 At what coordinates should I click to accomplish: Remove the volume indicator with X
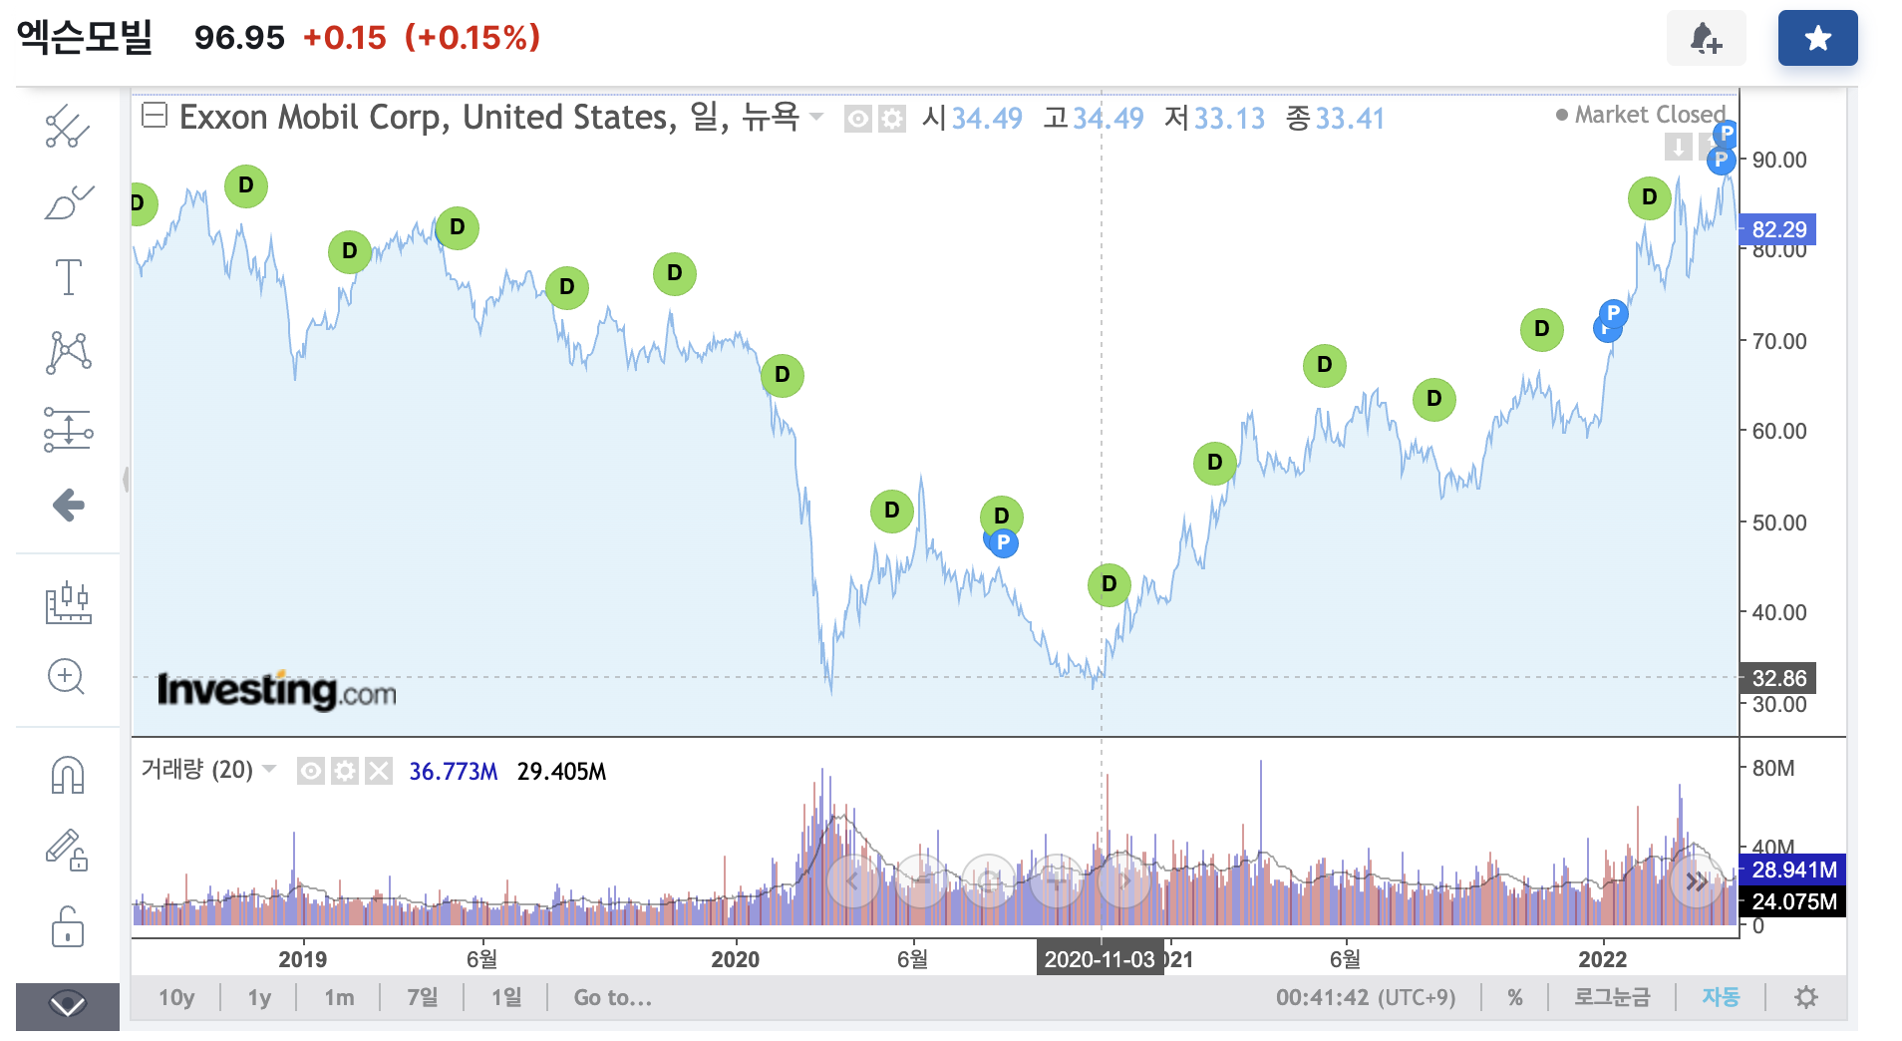(x=379, y=771)
